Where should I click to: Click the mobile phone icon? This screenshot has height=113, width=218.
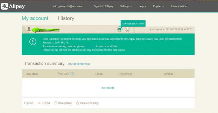pos(127,29)
